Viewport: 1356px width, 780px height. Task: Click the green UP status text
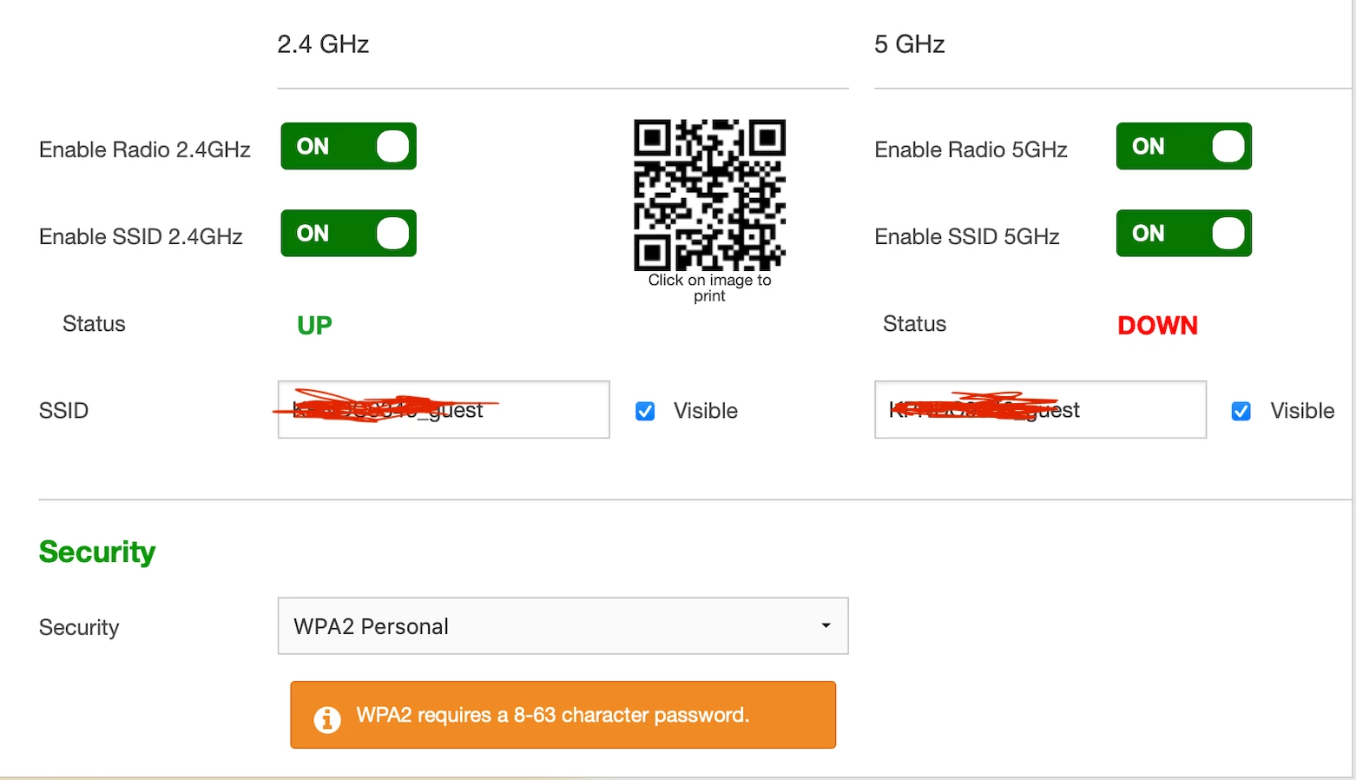tap(314, 325)
